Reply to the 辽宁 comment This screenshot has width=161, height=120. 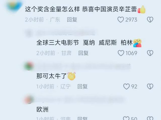coord(83,87)
